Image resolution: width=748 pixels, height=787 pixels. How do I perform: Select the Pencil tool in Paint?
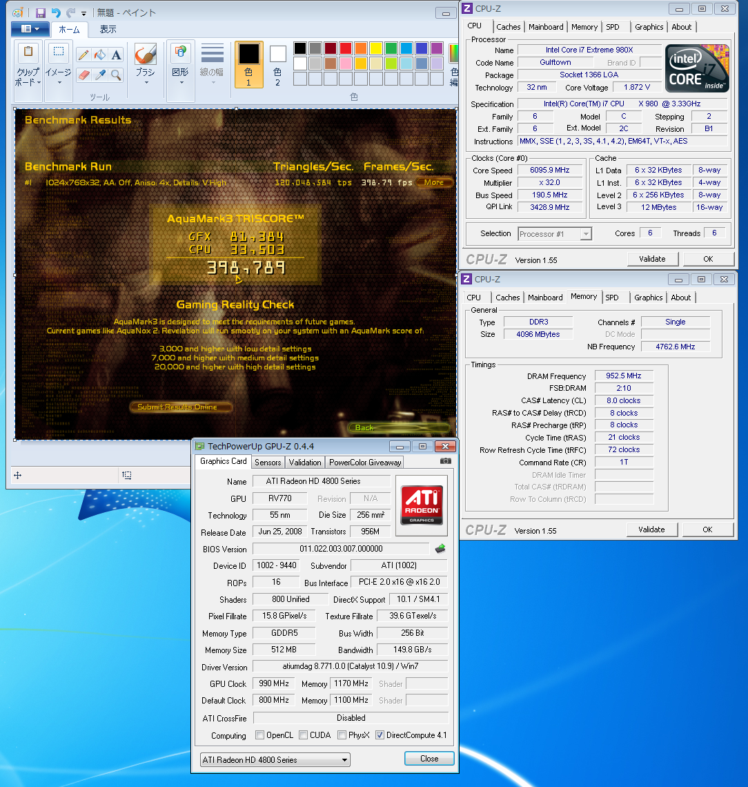pyautogui.click(x=83, y=55)
